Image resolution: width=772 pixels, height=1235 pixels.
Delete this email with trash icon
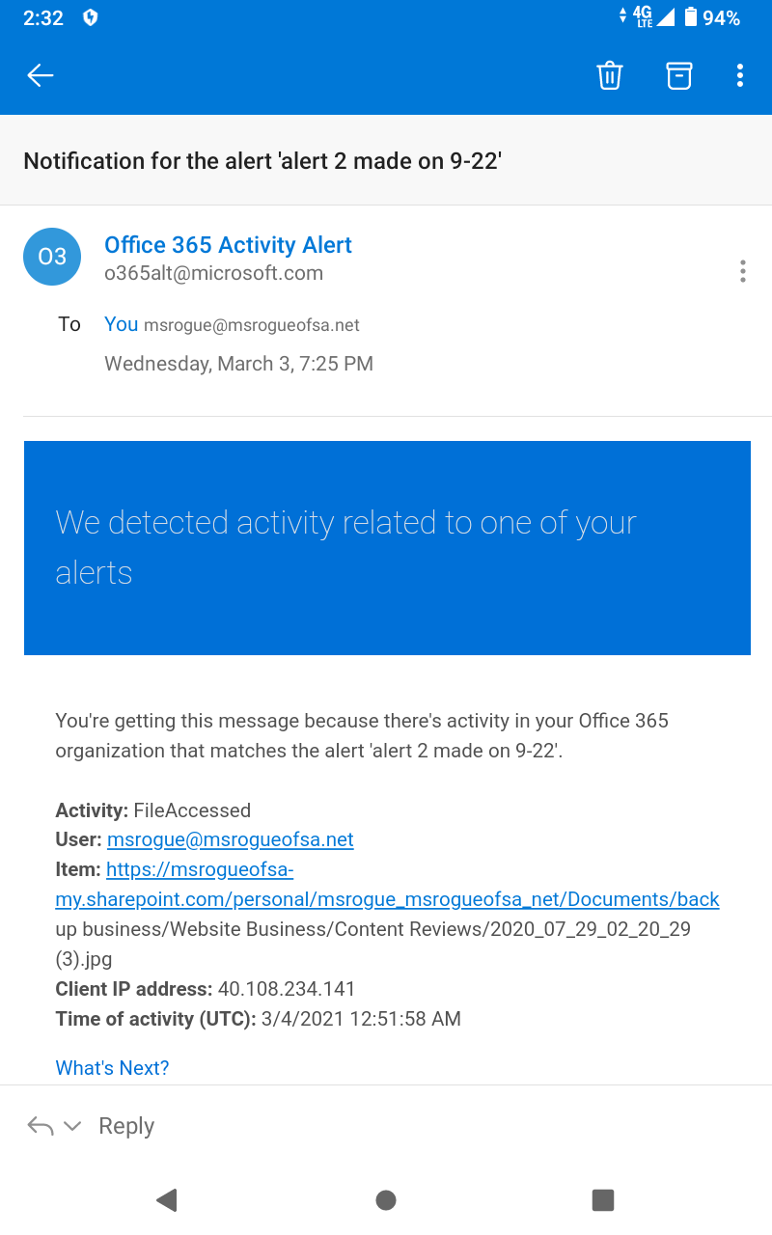tap(610, 75)
